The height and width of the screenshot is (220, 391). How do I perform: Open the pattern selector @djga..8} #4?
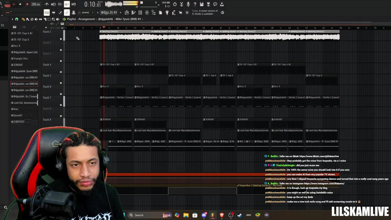point(109,13)
